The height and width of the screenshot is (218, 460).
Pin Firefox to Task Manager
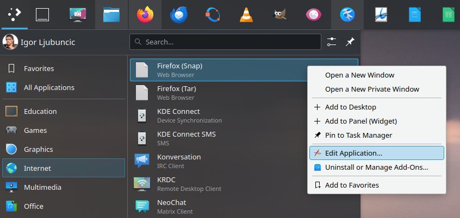(x=358, y=135)
